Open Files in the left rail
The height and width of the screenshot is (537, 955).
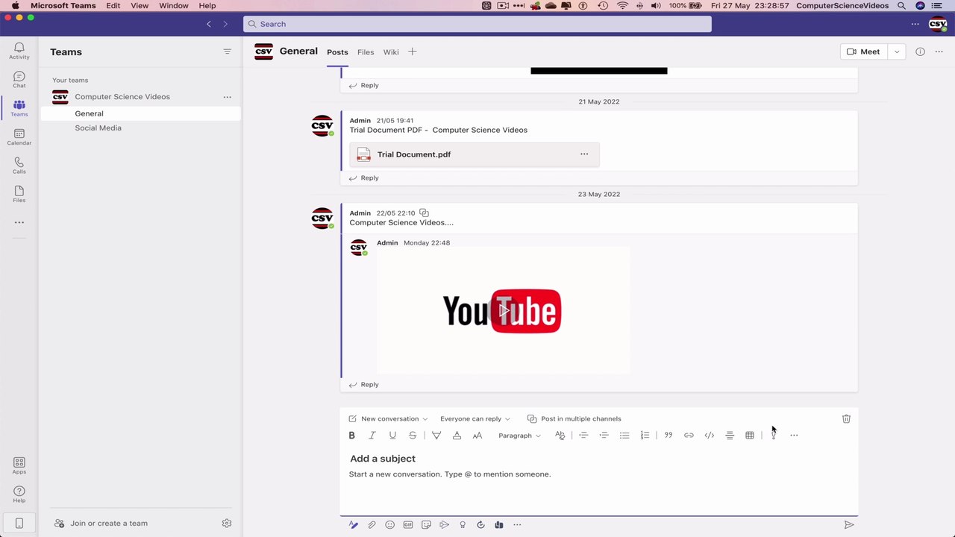point(19,195)
